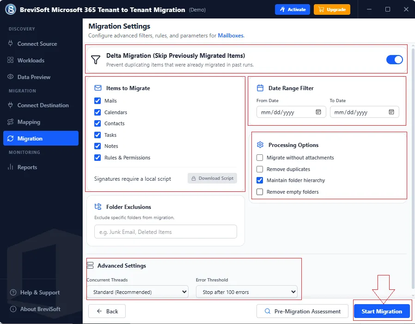Click the Mapping route icon
The width and height of the screenshot is (415, 324).
click(10, 122)
